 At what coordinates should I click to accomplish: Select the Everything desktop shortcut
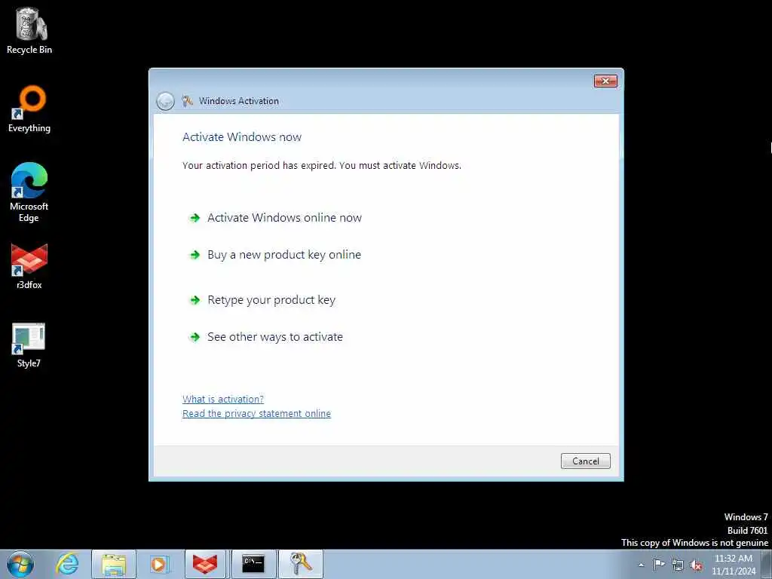[29, 109]
